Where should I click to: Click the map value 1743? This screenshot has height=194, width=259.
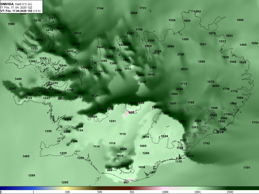[255, 122]
